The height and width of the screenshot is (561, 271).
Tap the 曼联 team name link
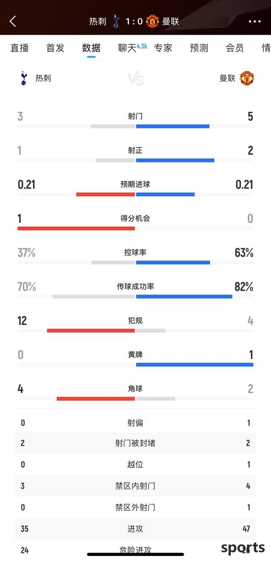(227, 78)
